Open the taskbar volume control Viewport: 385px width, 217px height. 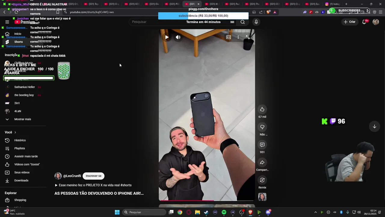coord(359,212)
